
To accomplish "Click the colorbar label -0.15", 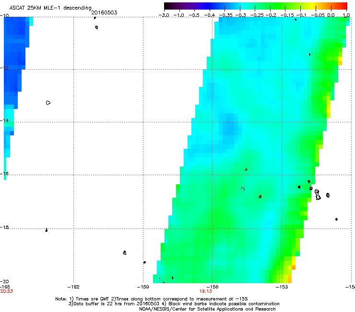I will click(287, 15).
